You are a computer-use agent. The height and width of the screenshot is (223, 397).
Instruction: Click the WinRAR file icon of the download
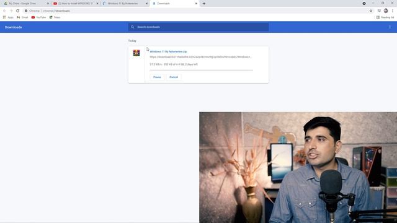(x=136, y=53)
